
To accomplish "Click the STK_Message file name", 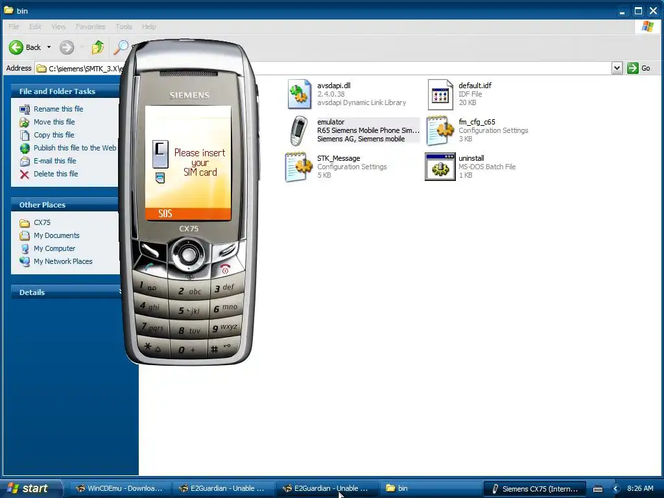I will pyautogui.click(x=338, y=158).
